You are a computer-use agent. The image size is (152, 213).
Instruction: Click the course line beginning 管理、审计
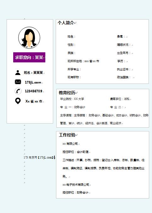(91, 123)
